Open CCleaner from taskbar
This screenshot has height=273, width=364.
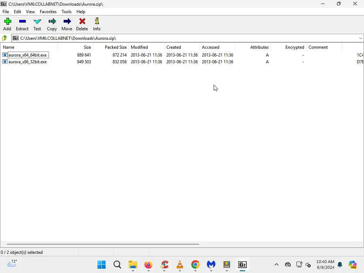tap(164, 264)
